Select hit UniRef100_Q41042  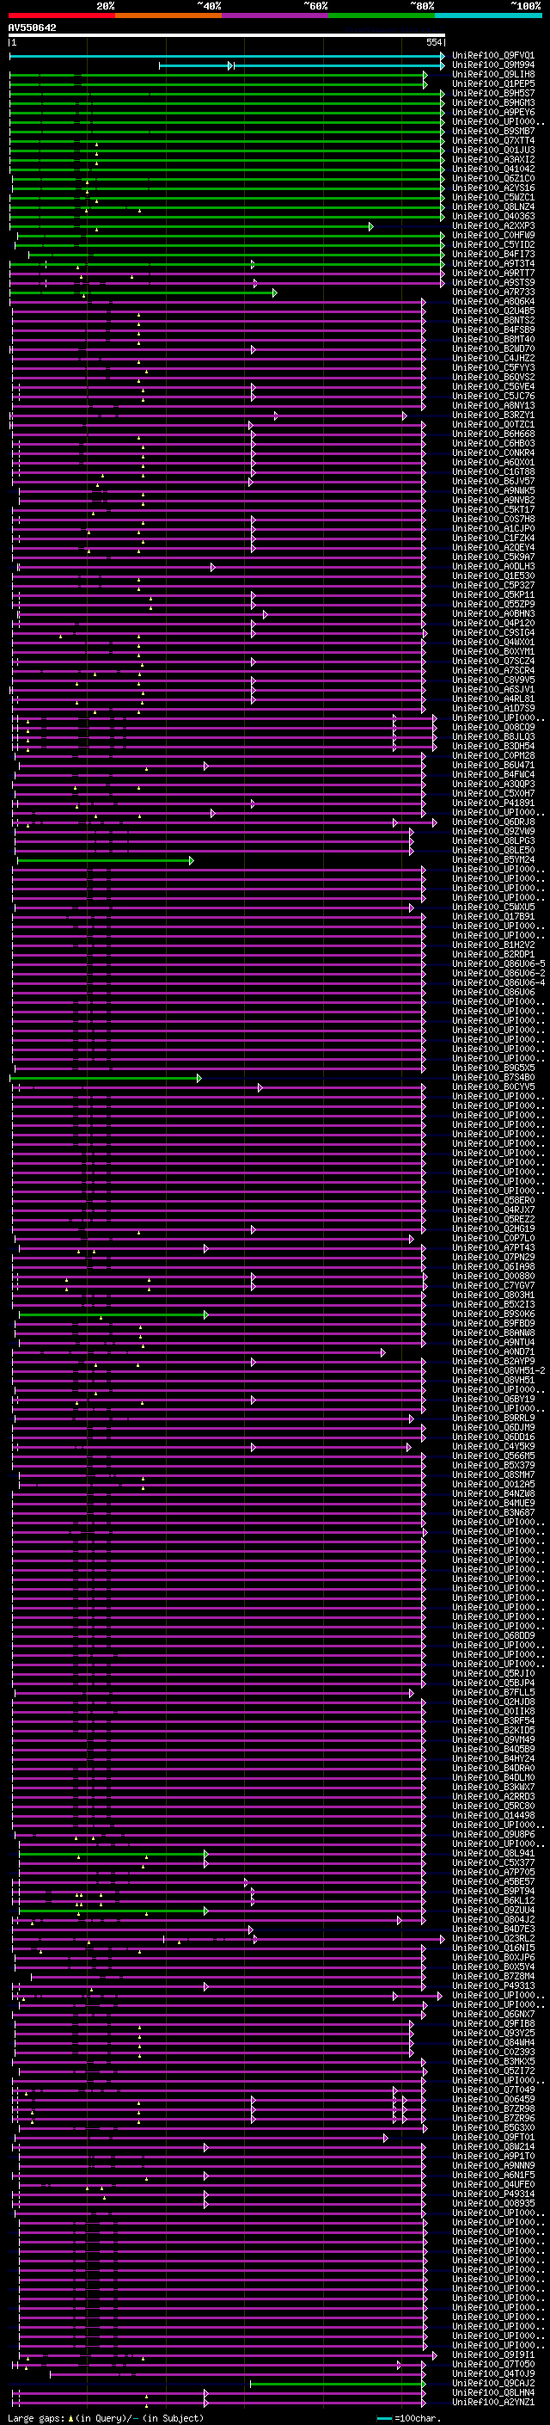click(493, 169)
